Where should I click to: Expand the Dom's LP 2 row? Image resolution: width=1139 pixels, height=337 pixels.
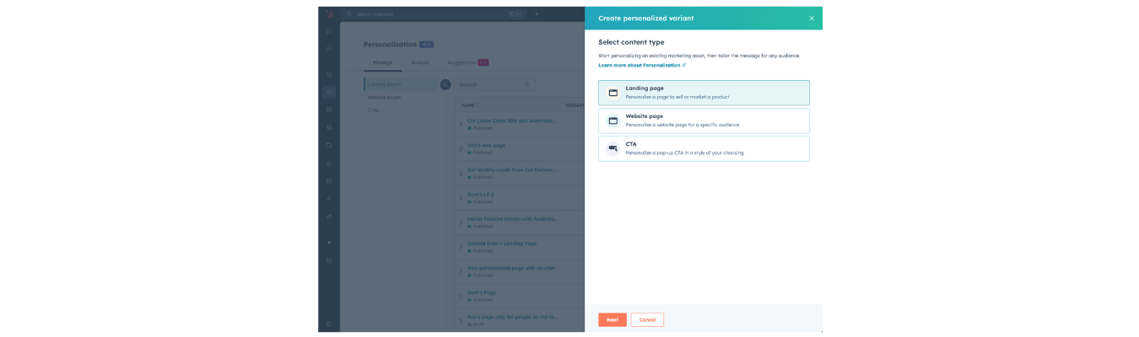tap(461, 198)
